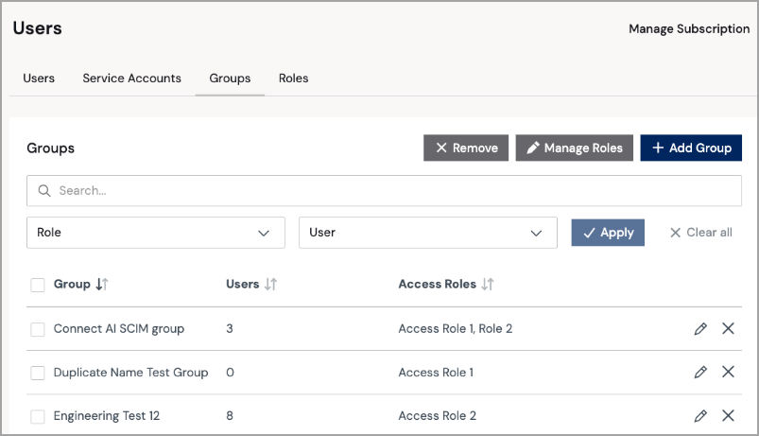Click the Connect AI SCIM group name

click(119, 329)
